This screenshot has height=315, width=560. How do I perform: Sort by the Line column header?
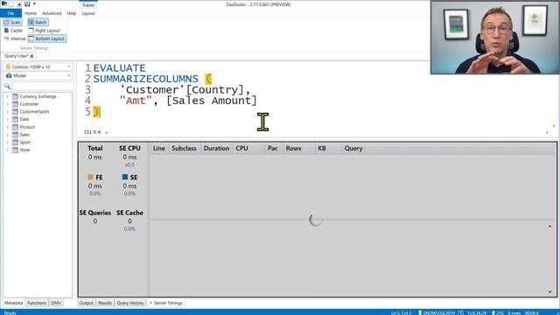click(159, 148)
